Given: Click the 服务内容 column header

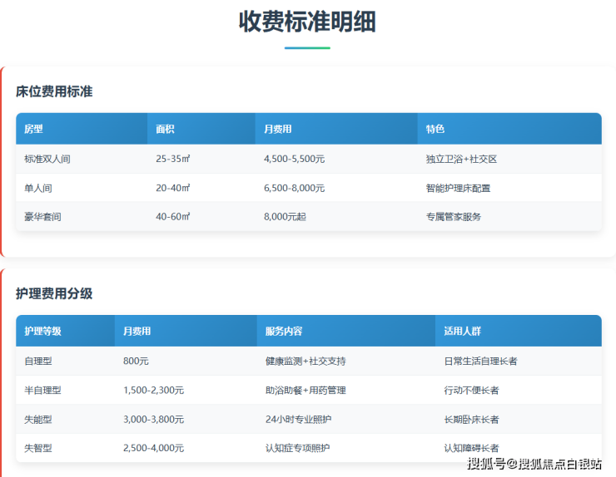Looking at the screenshot, I should pos(284,331).
